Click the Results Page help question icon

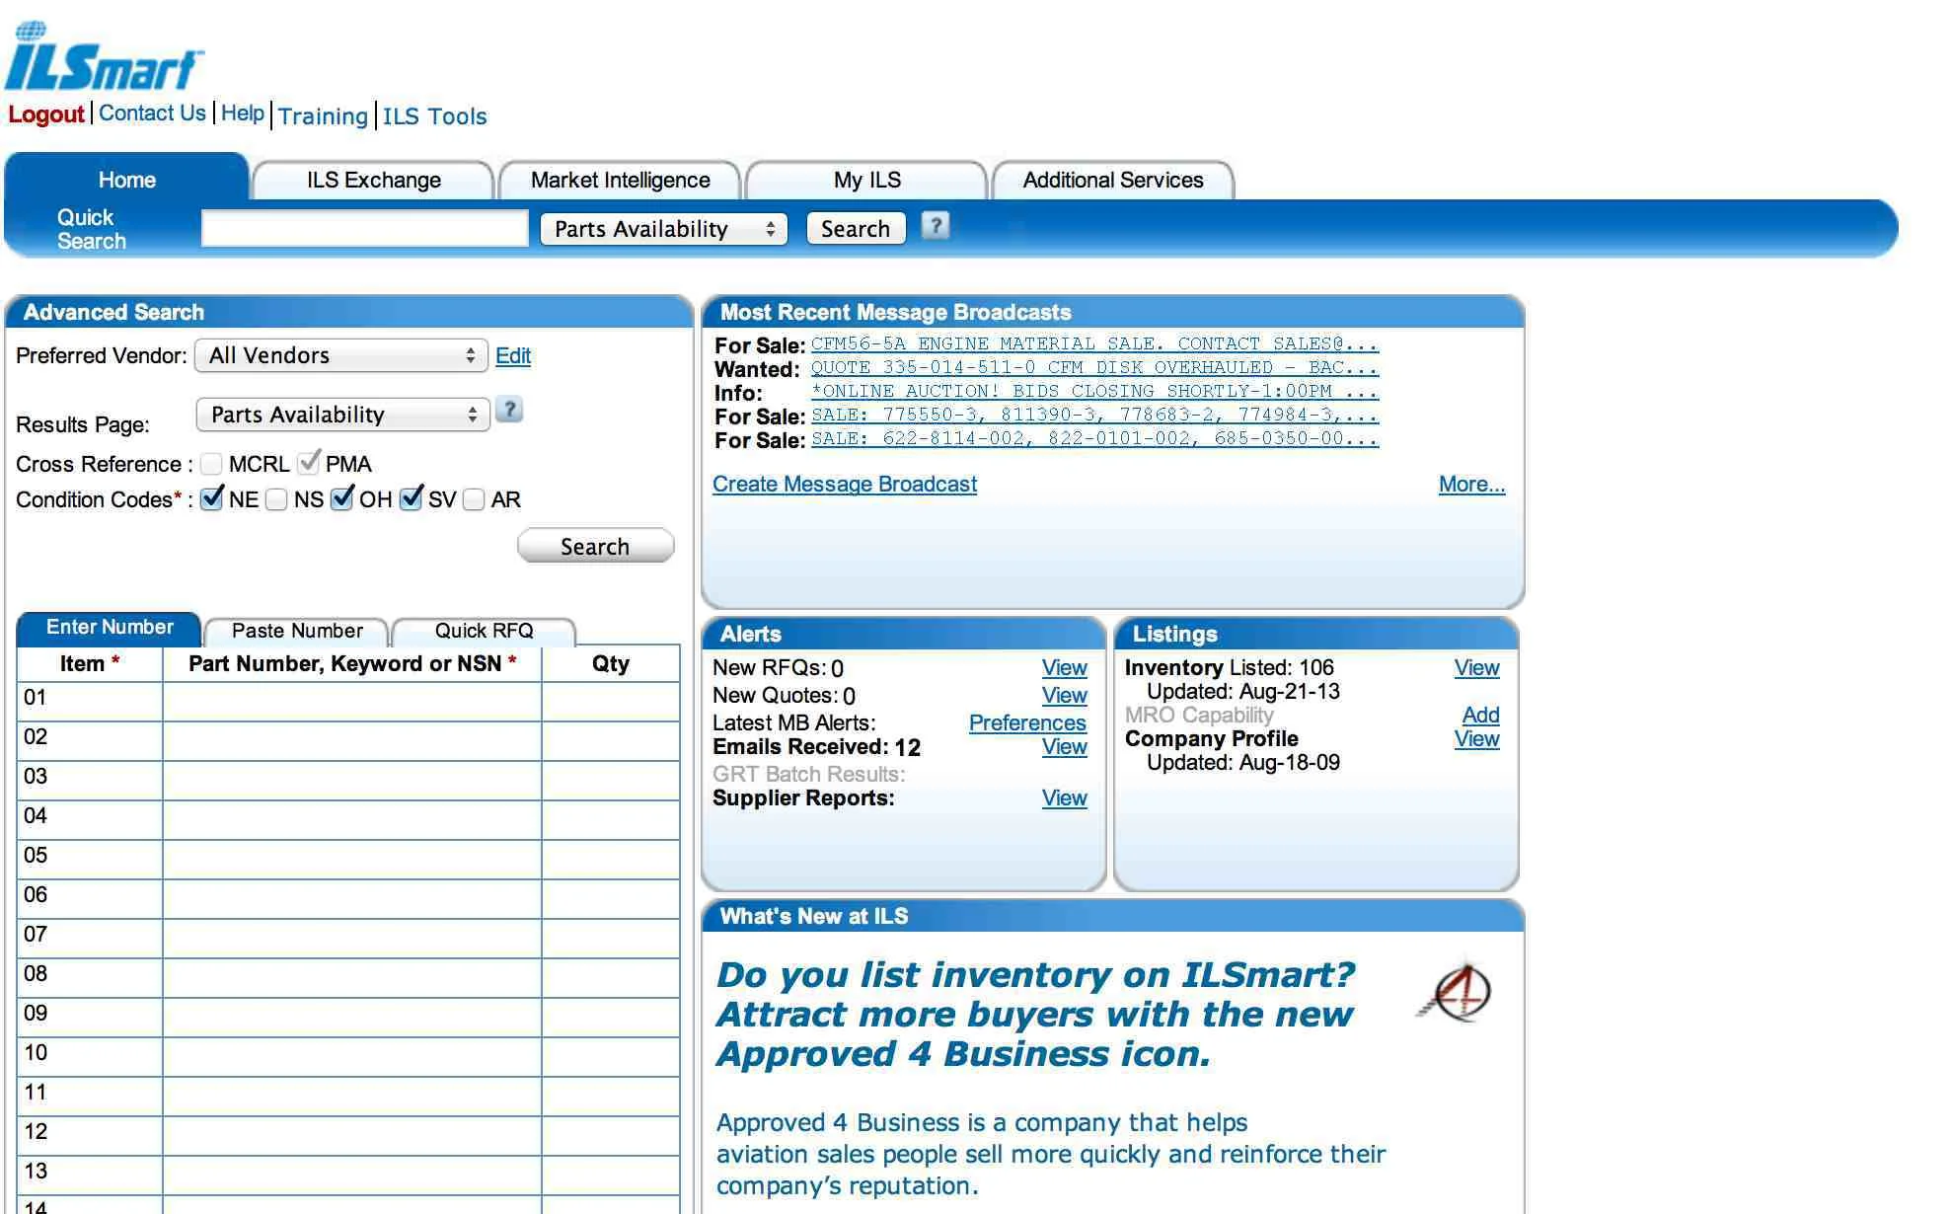tap(509, 410)
